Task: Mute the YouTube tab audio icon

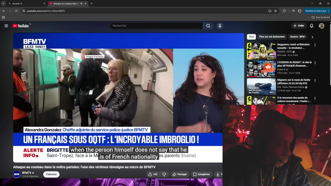Action: coord(81,4)
